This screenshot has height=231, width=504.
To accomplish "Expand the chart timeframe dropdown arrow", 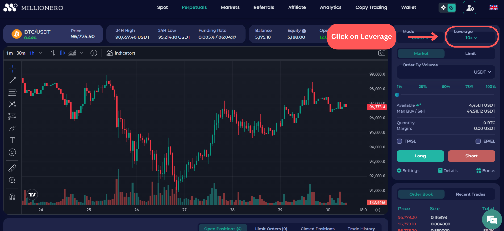I will (40, 53).
